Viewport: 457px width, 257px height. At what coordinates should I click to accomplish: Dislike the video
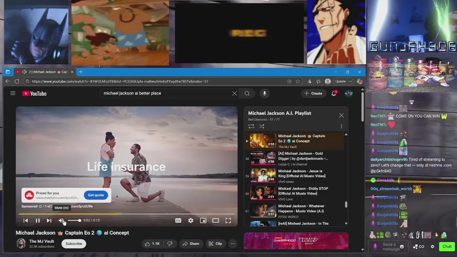click(x=170, y=244)
